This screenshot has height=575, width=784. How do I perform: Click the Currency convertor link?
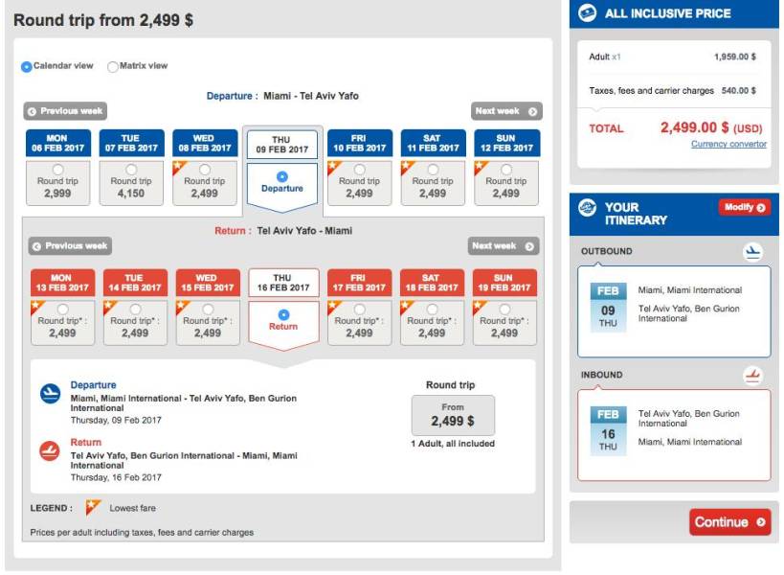pyautogui.click(x=728, y=144)
